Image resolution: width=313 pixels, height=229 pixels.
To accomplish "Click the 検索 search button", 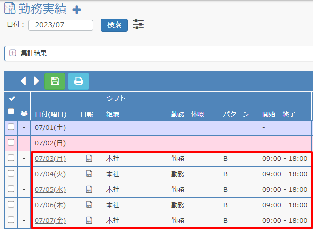I will [x=114, y=25].
